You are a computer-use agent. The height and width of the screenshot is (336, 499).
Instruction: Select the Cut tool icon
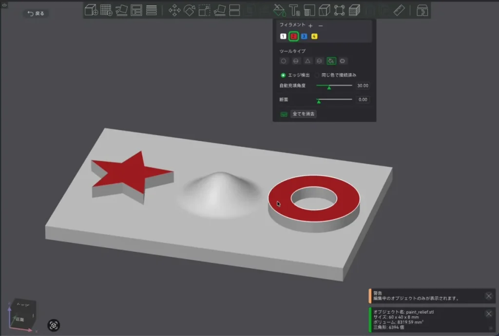click(234, 10)
